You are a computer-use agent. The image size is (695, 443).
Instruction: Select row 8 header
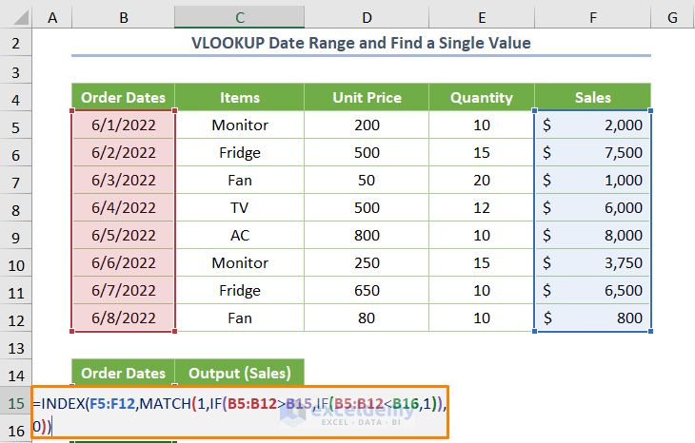point(16,207)
